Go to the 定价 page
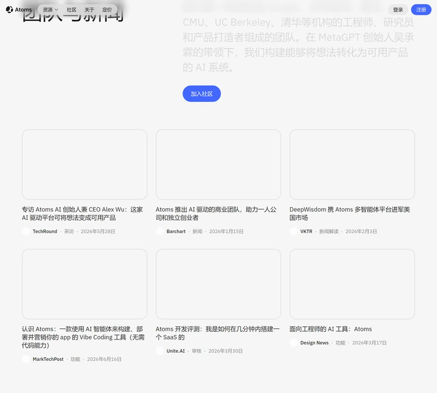Image resolution: width=437 pixels, height=393 pixels. pos(107,10)
